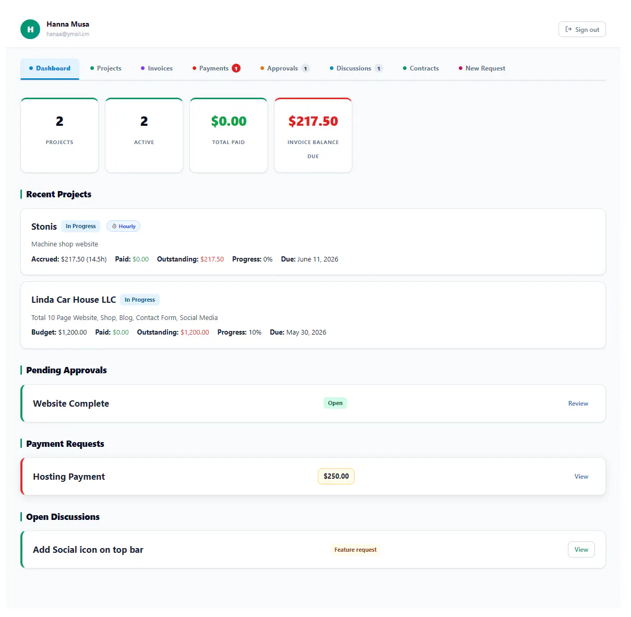The height and width of the screenshot is (617, 631).
Task: Click the Hanna Musa user name
Action: pos(68,24)
